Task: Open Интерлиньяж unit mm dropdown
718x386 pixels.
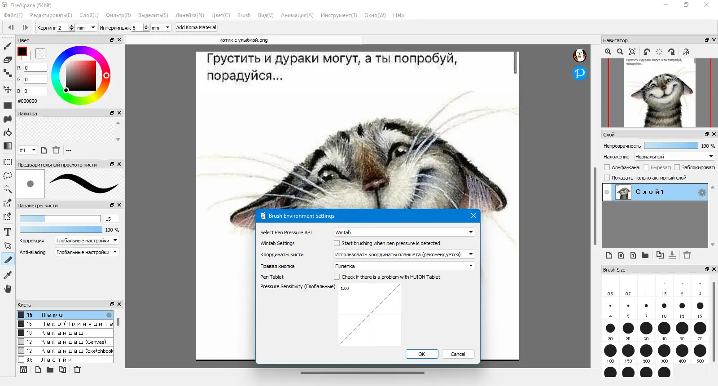Action: click(161, 27)
